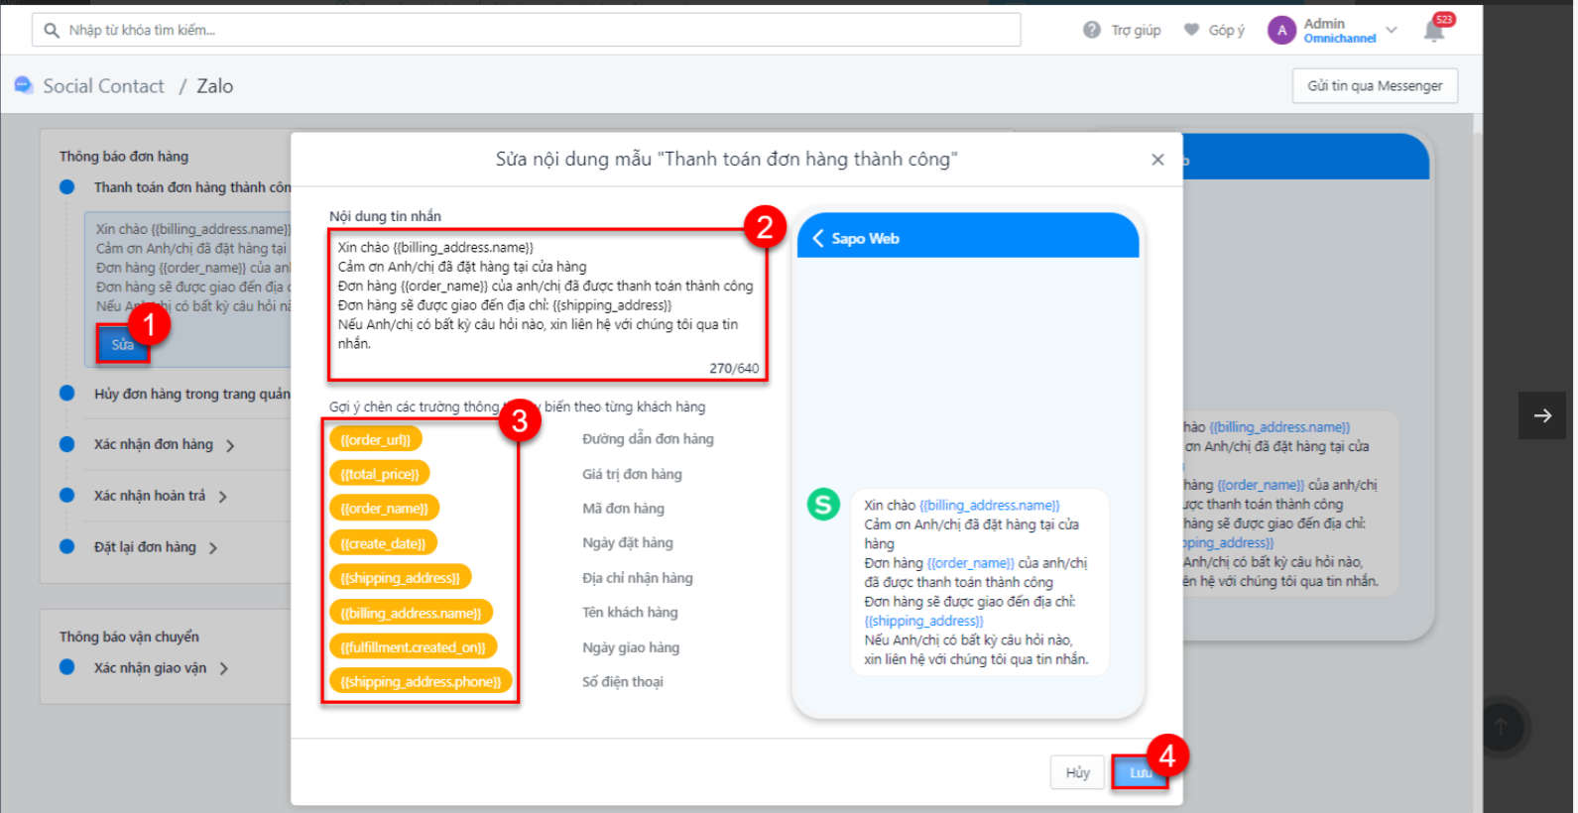Click the dialog title Sửa nội dung mẫu

point(727,160)
